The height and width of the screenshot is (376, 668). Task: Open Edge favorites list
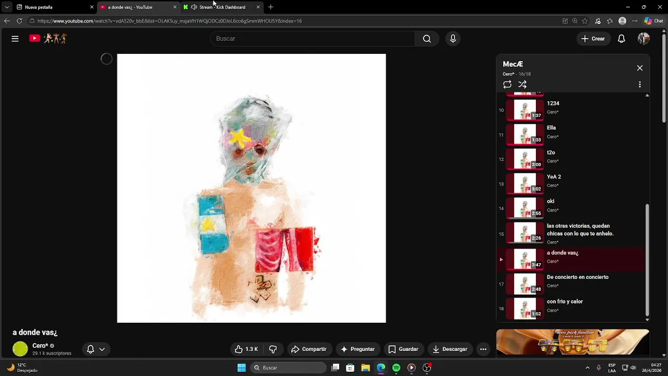610,21
